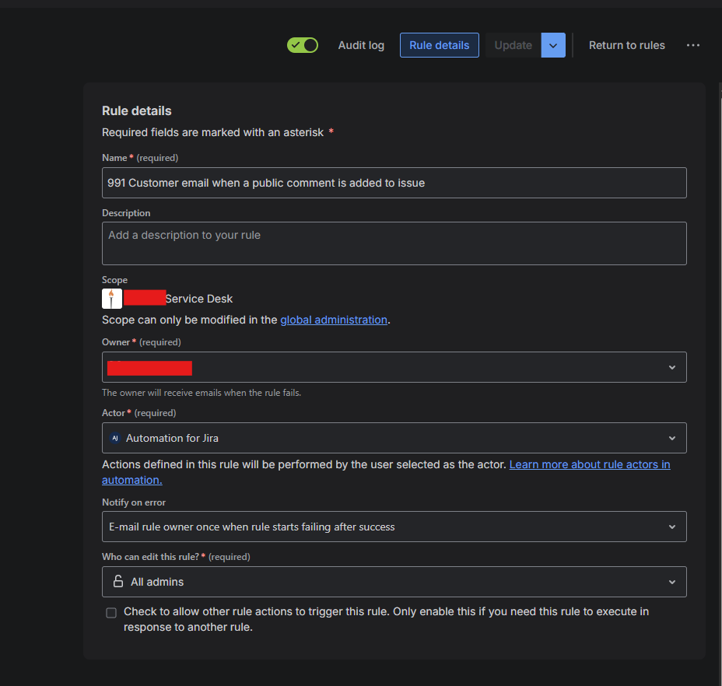Screen dimensions: 722x686
Task: Click Learn more about rule actors in automation
Action: click(x=589, y=464)
